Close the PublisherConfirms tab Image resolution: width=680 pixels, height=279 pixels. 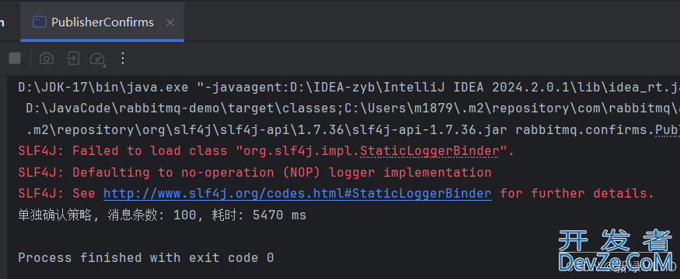point(170,22)
